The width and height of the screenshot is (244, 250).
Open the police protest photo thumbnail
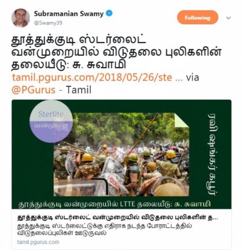pos(121,154)
